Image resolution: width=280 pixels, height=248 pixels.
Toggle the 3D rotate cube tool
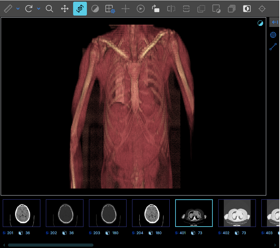click(80, 9)
